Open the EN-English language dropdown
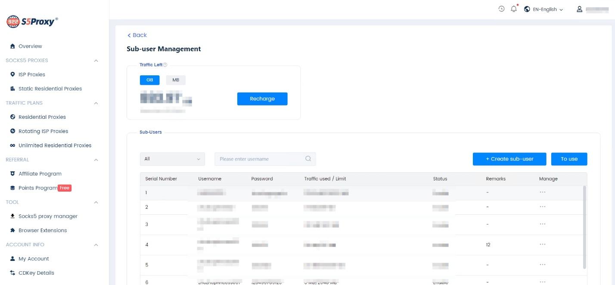Image resolution: width=615 pixels, height=285 pixels. point(544,9)
